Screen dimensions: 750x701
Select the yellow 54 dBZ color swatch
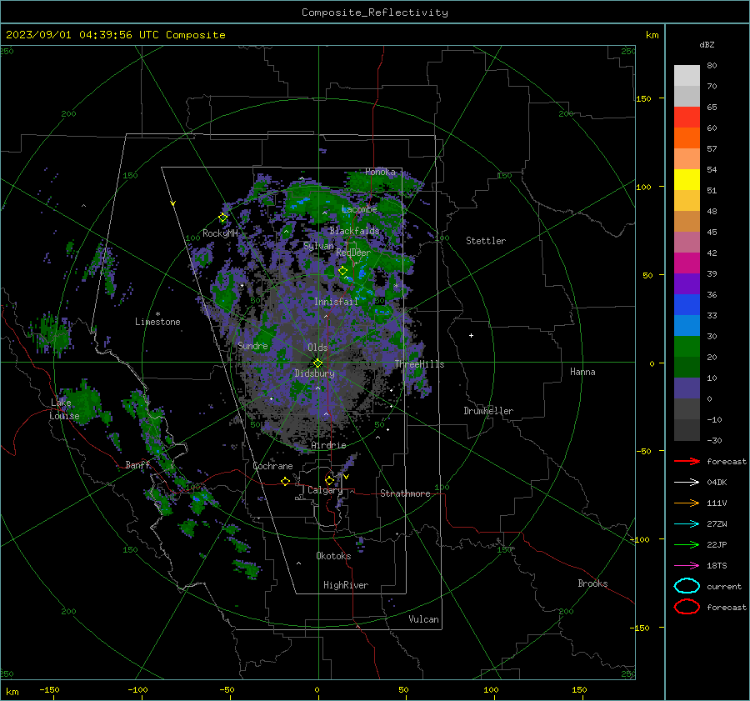pyautogui.click(x=687, y=180)
